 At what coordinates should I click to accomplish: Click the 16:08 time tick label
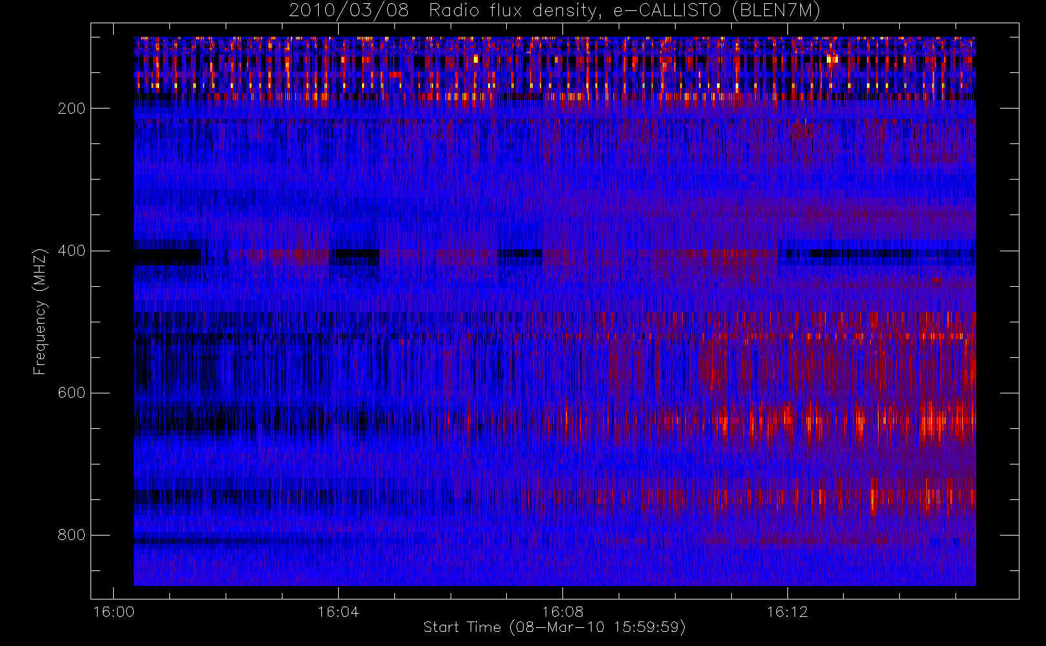pyautogui.click(x=562, y=612)
